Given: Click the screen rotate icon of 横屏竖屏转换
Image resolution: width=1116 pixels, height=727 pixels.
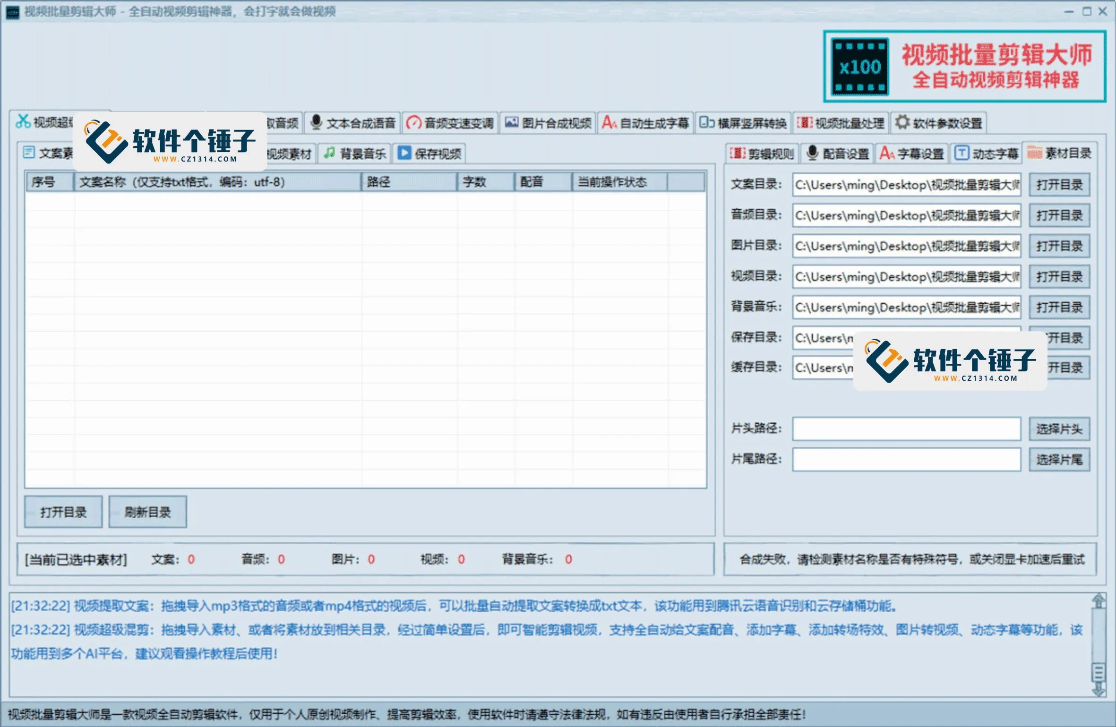Looking at the screenshot, I should pyautogui.click(x=707, y=123).
